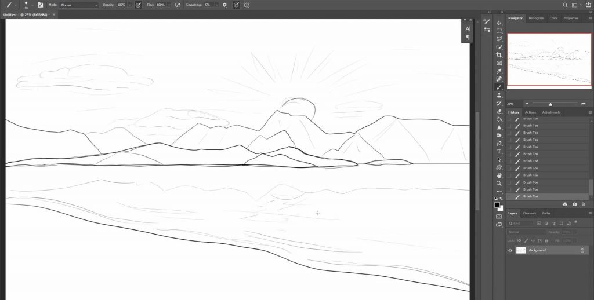Select the Hand tool

click(499, 175)
